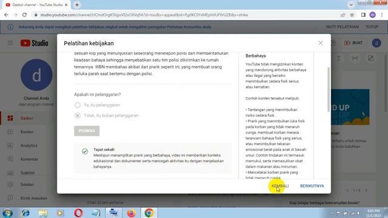Select 'Ya, itu pelanggaran' radio option
The image size is (388, 218).
point(78,105)
